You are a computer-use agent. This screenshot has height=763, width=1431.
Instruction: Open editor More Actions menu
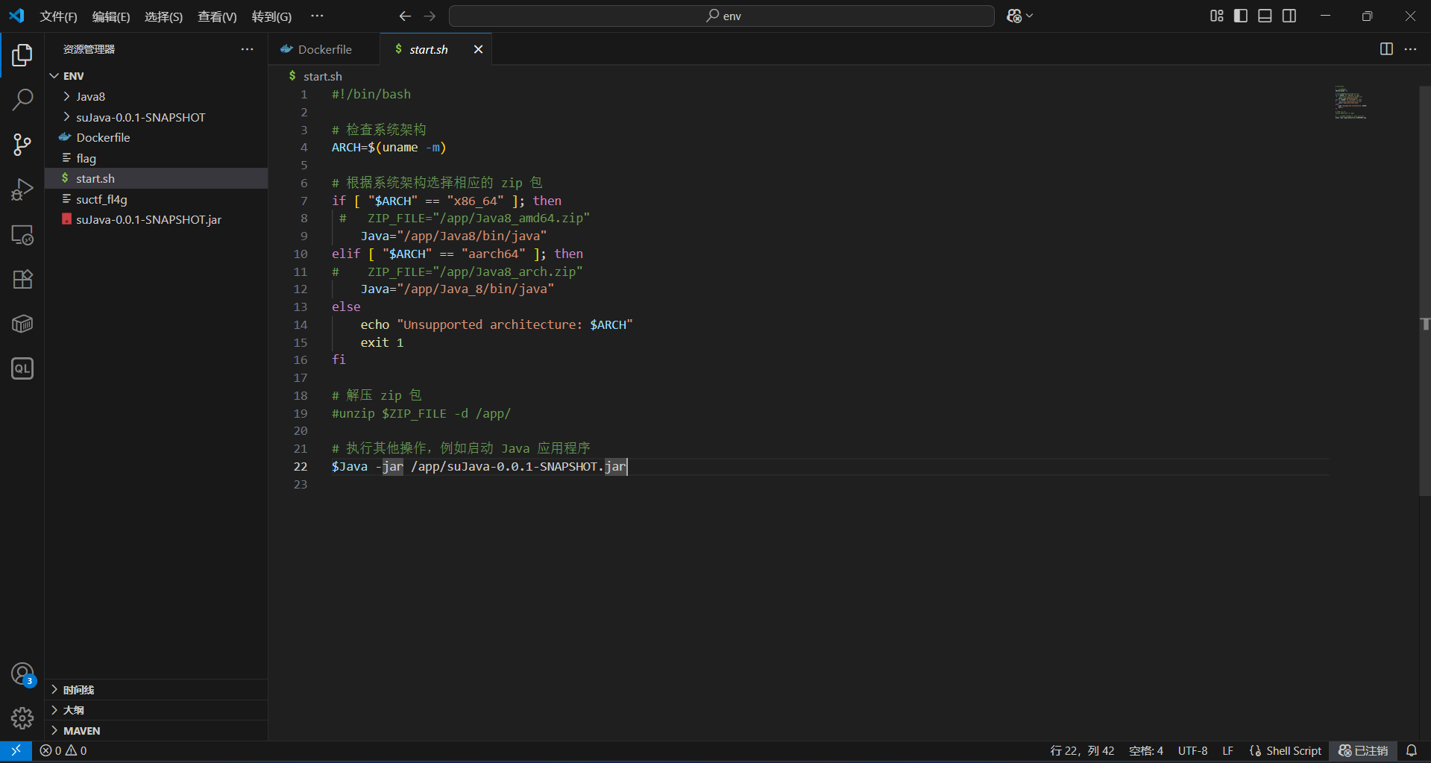1410,49
